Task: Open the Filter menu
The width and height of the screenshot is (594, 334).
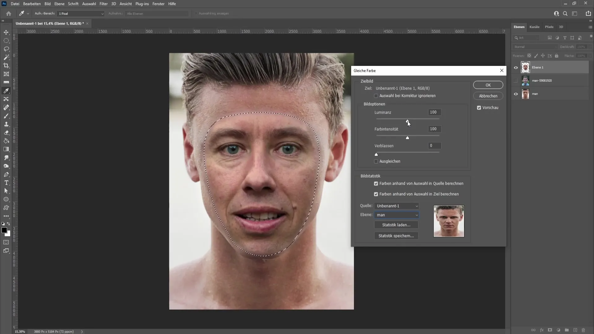Action: coord(103,4)
